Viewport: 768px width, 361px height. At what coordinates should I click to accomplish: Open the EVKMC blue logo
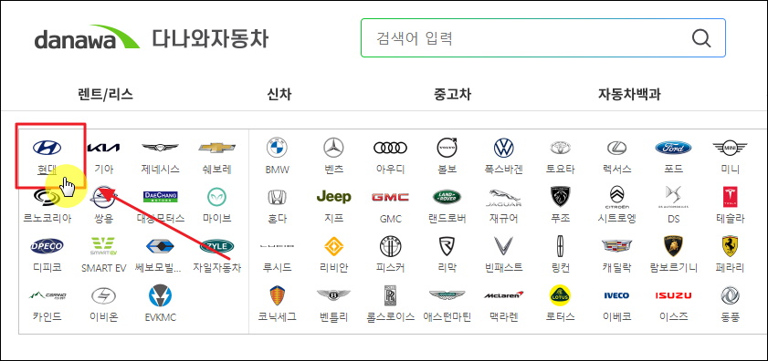(x=160, y=295)
